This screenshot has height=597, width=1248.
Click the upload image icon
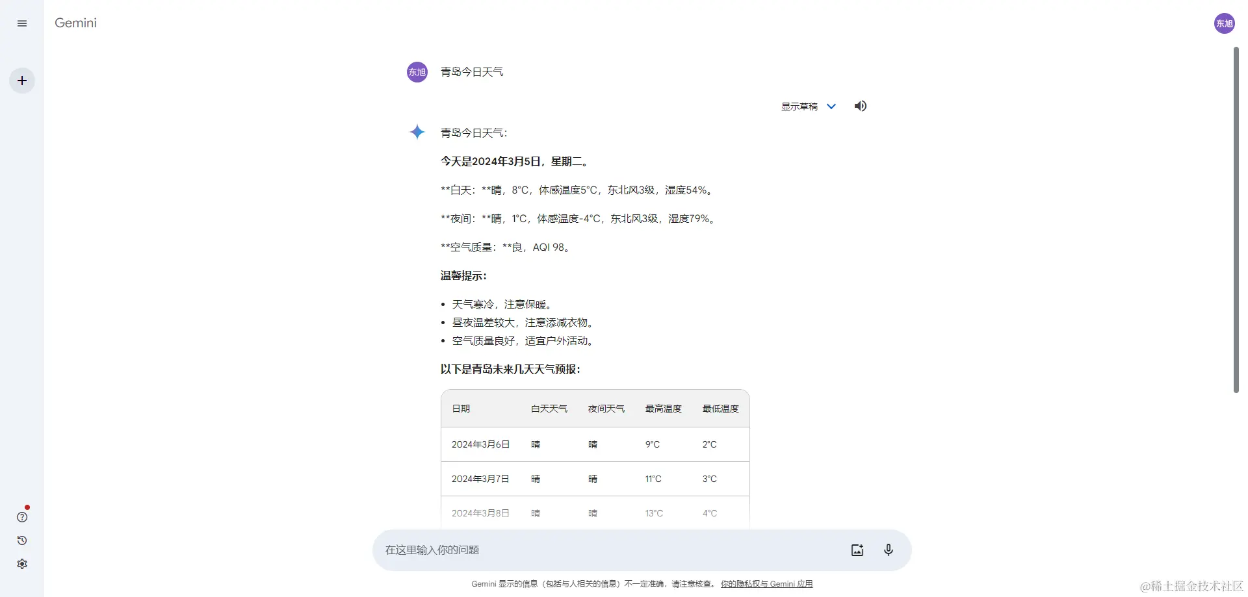(857, 550)
